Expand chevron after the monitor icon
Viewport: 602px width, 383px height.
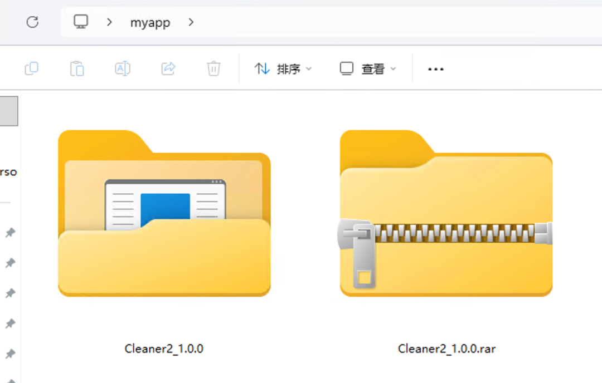pos(109,22)
